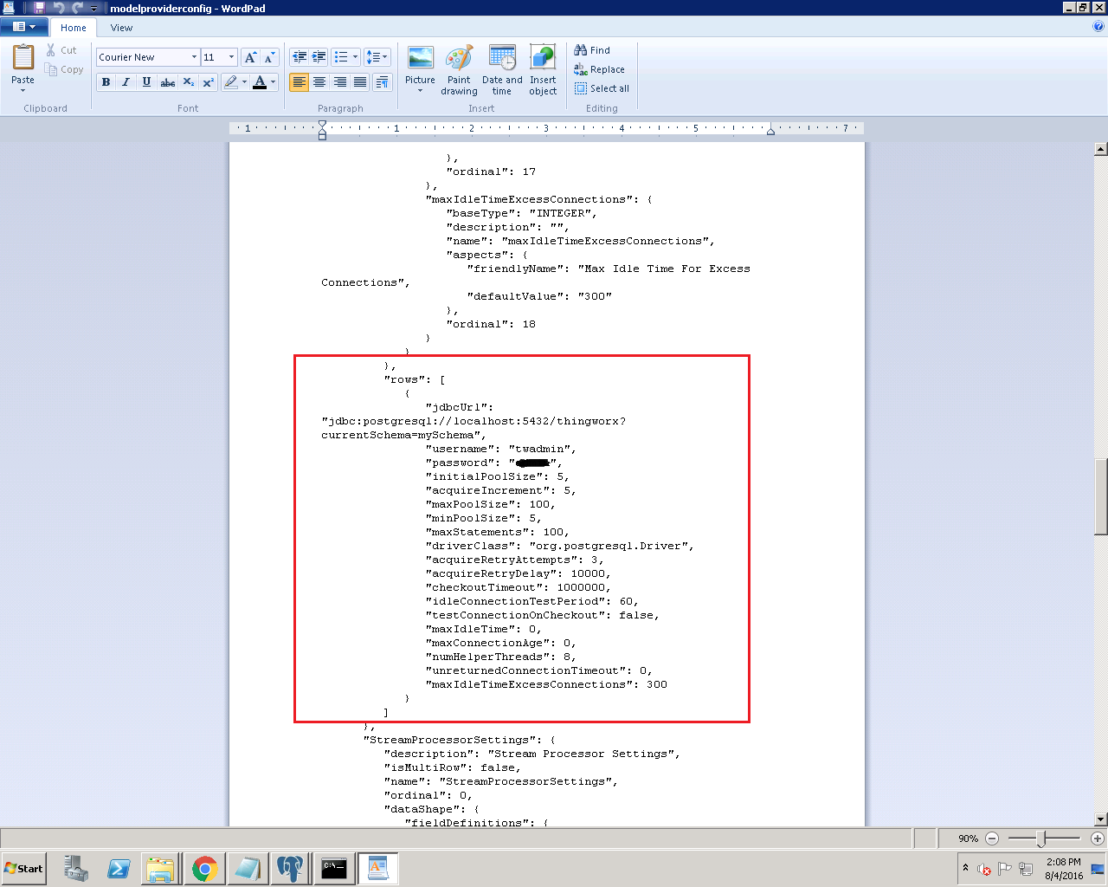The image size is (1108, 887).
Task: Open the Paragraph dialog icon
Action: (382, 82)
